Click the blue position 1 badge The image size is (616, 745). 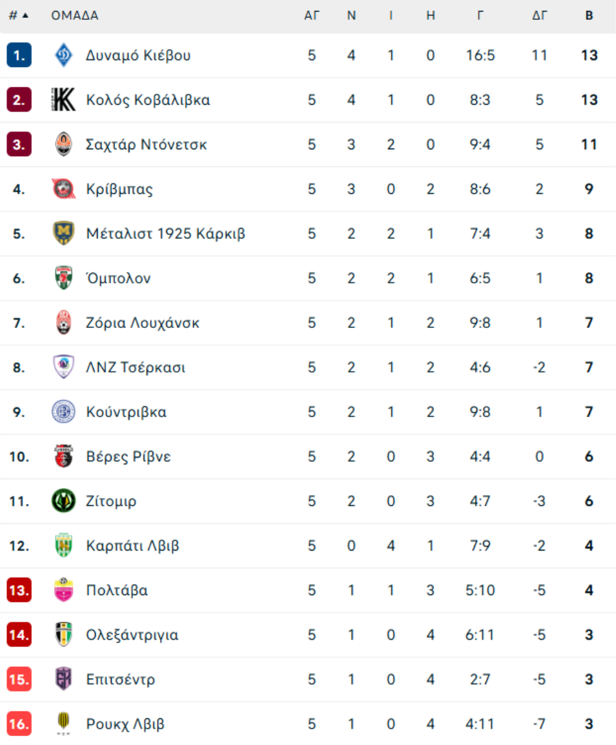click(x=19, y=55)
